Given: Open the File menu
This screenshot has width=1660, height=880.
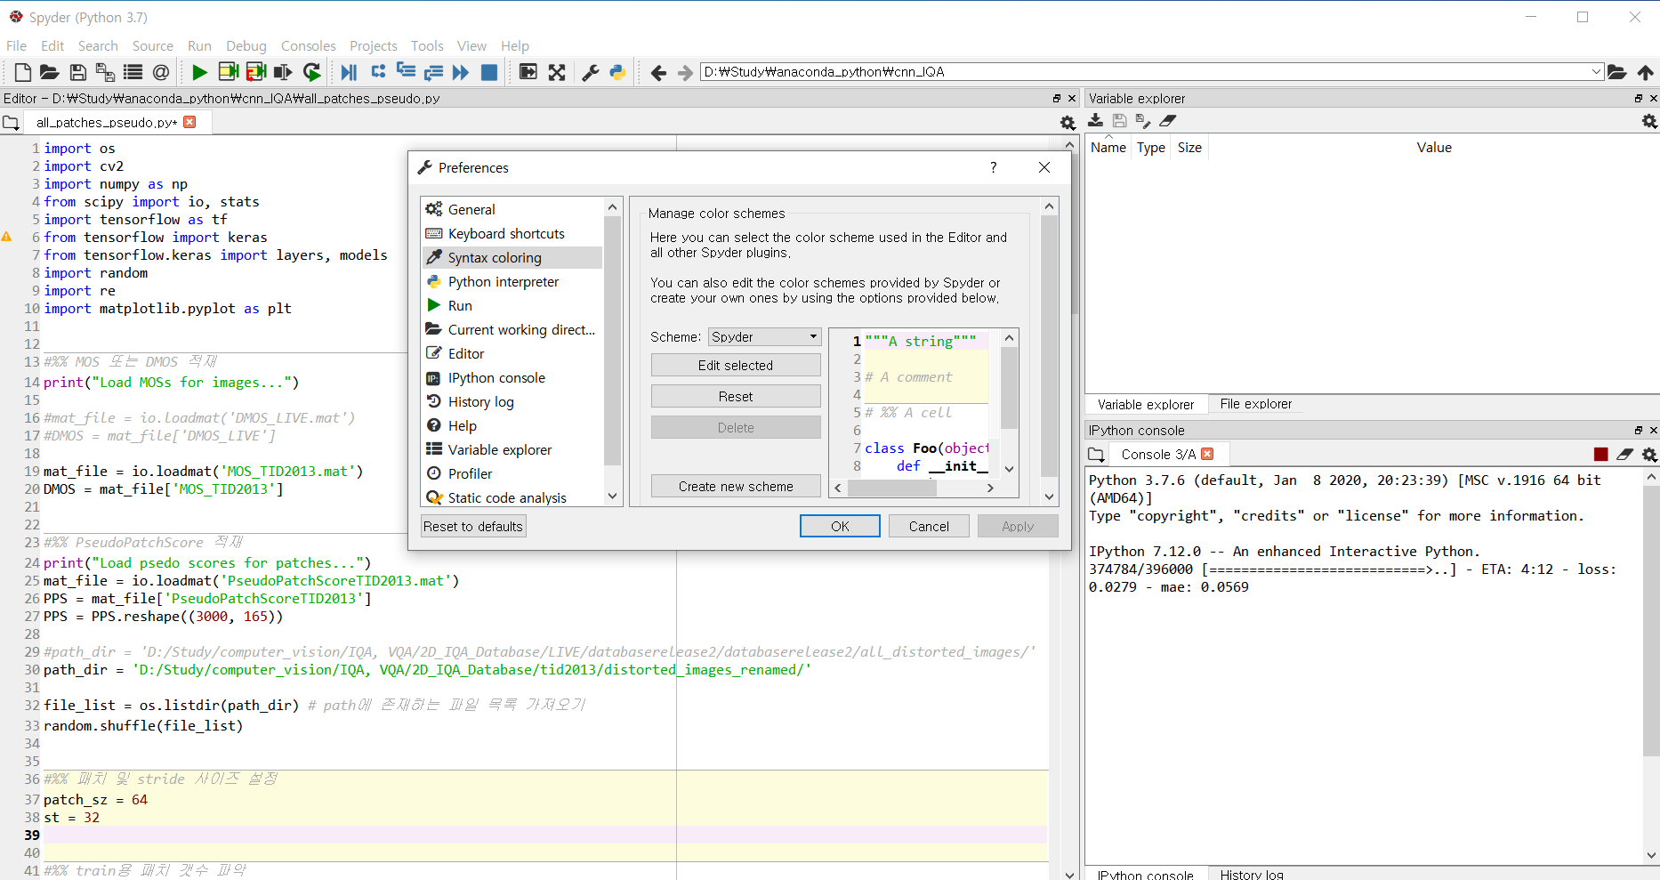Looking at the screenshot, I should coord(16,46).
